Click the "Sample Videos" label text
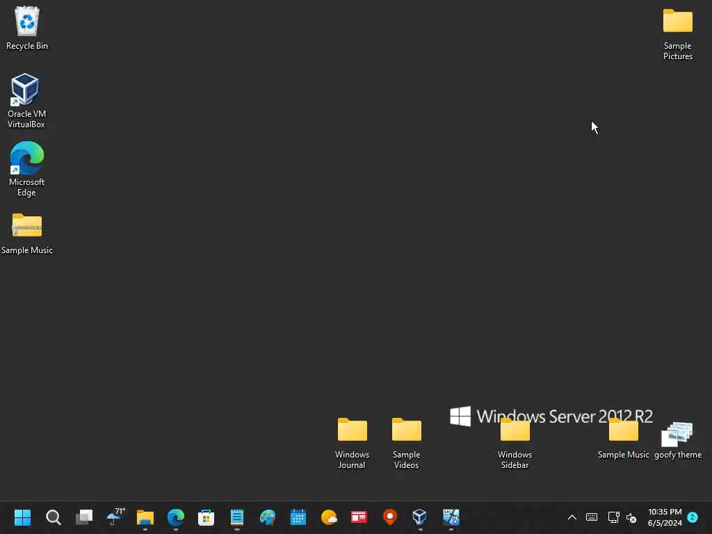The image size is (712, 534). 406,460
